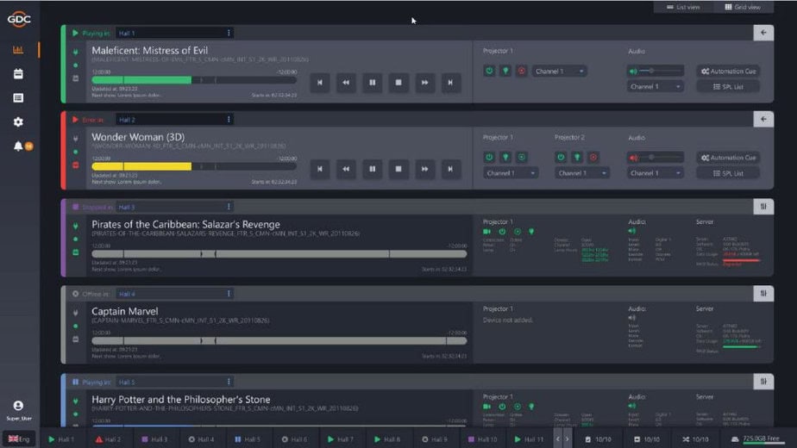Select Hall 11 tab in bottom bar

coord(529,439)
